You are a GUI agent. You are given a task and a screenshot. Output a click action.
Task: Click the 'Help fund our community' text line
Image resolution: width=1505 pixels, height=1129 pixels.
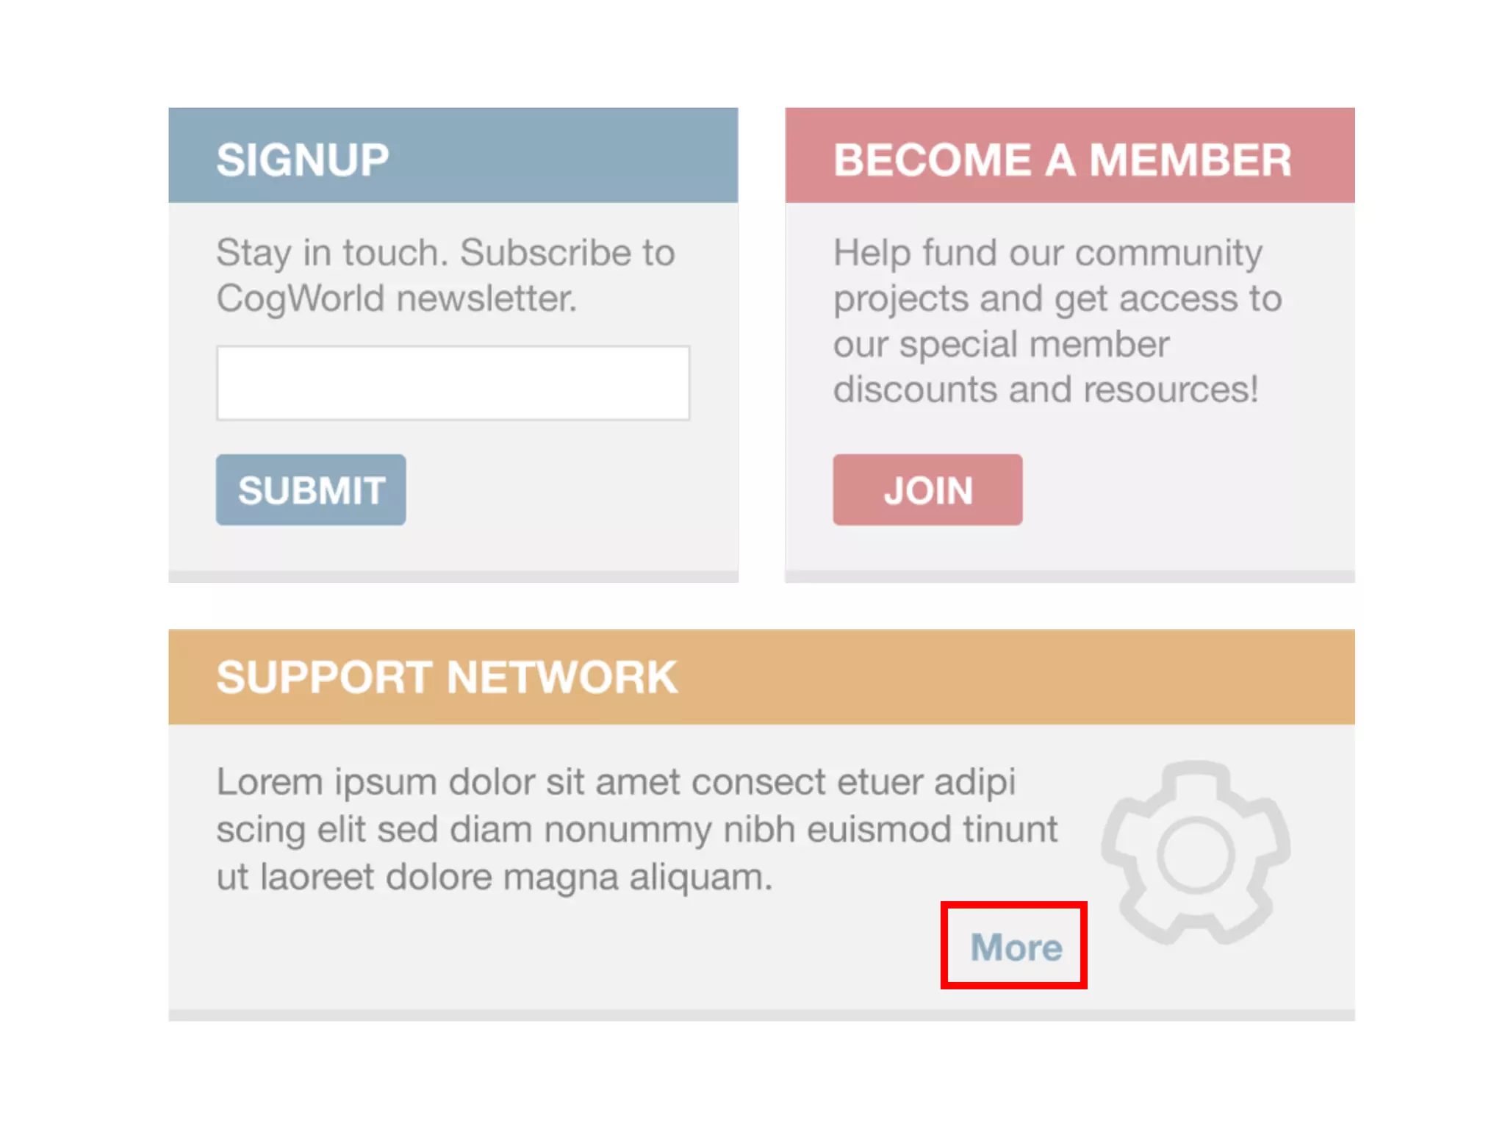click(1048, 254)
